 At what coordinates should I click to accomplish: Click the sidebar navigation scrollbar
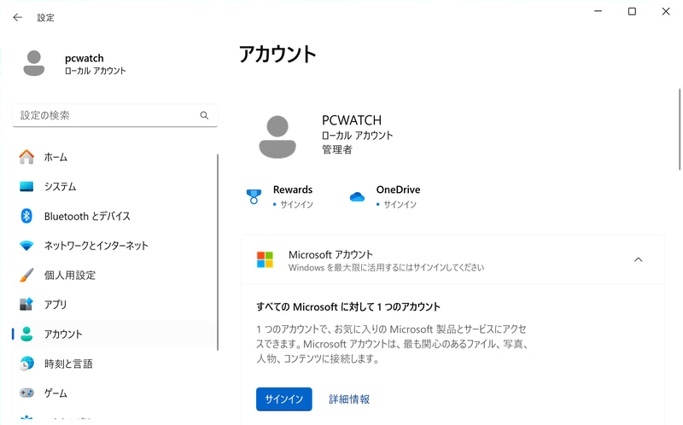217,252
